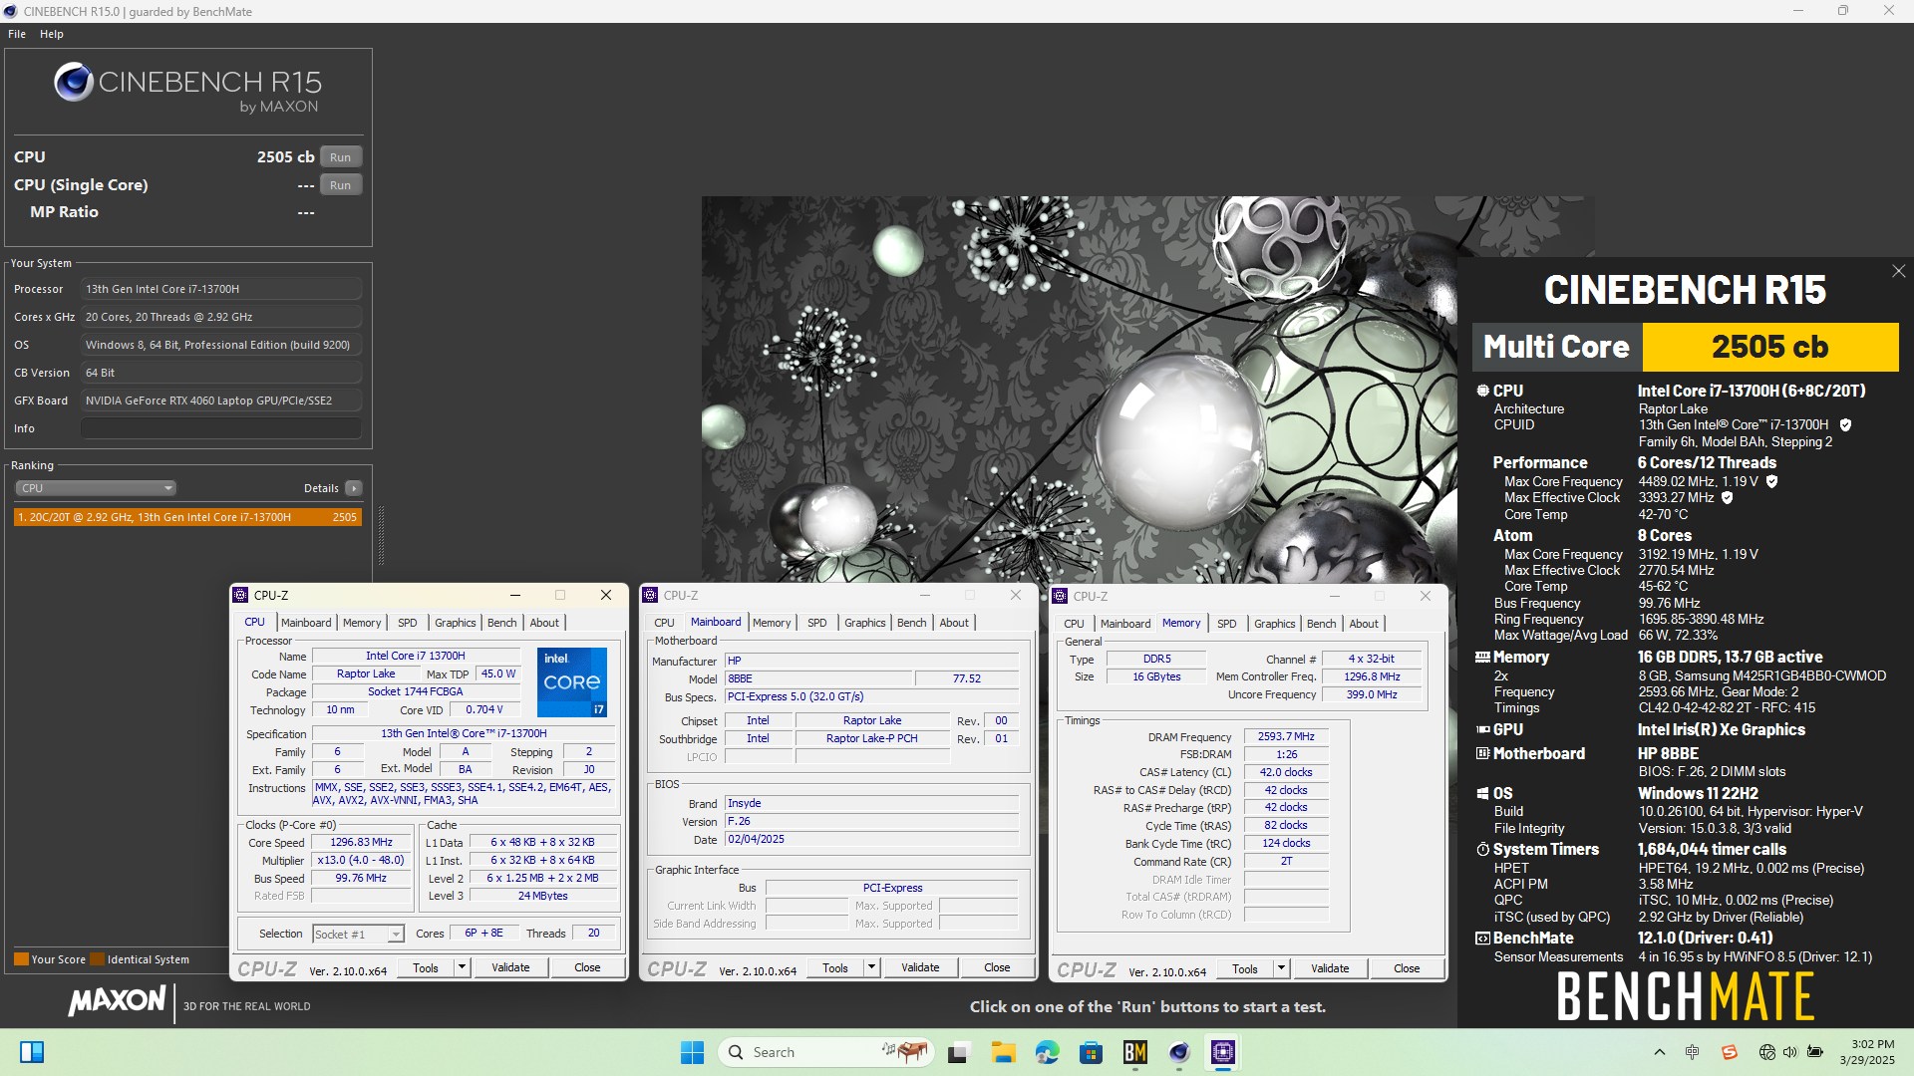The width and height of the screenshot is (1914, 1076).
Task: Click Tools button in first CPU-Z window
Action: (426, 967)
